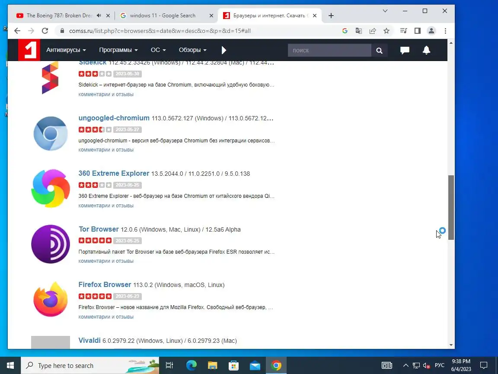Click scrollbar up arrow
This screenshot has width=498, height=374.
click(451, 42)
